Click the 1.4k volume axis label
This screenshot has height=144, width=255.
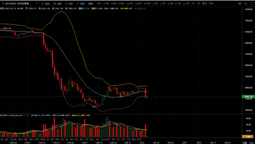[248, 136]
